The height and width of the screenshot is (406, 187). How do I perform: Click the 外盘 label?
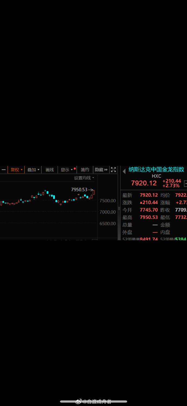[127, 232]
